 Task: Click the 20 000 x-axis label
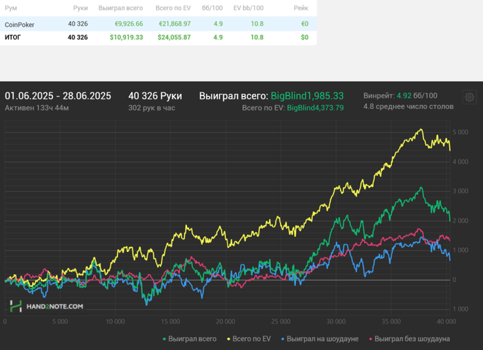pyautogui.click(x=226, y=322)
